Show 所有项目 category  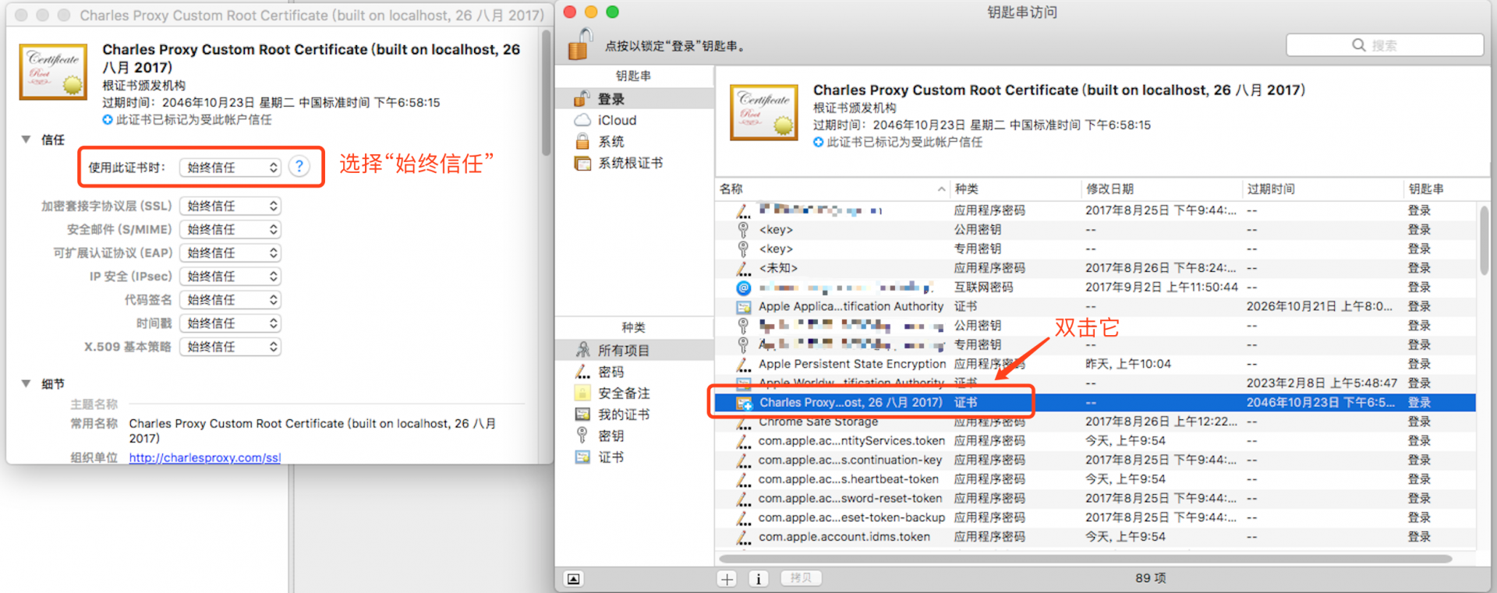tap(635, 350)
